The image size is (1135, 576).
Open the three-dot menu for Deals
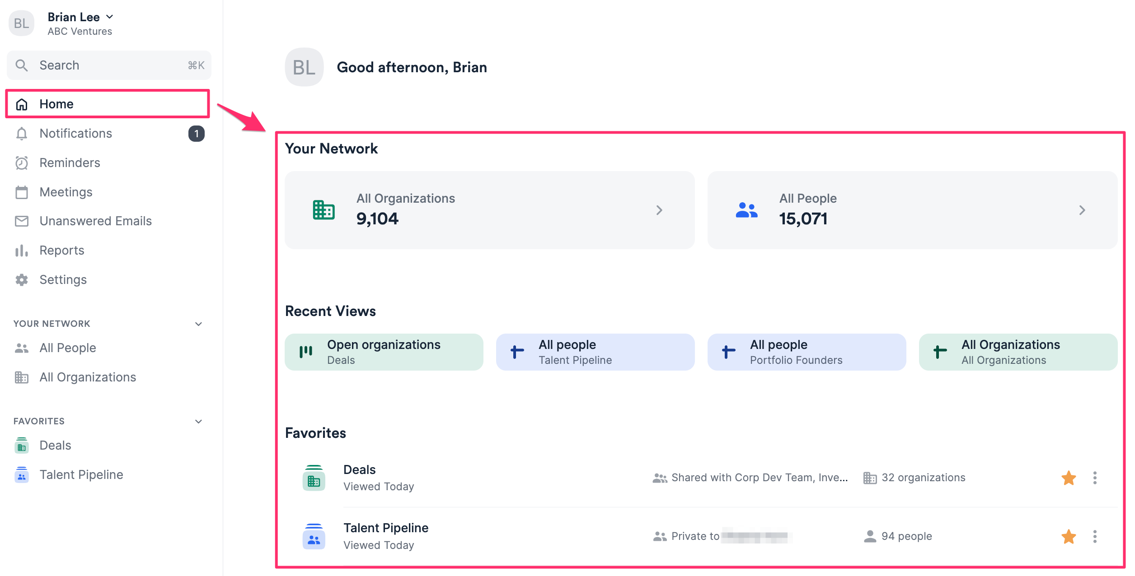click(x=1095, y=478)
